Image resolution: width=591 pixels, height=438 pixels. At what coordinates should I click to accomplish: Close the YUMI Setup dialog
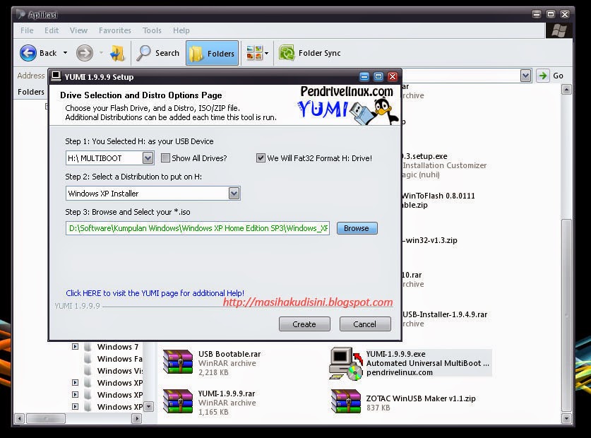pyautogui.click(x=393, y=77)
